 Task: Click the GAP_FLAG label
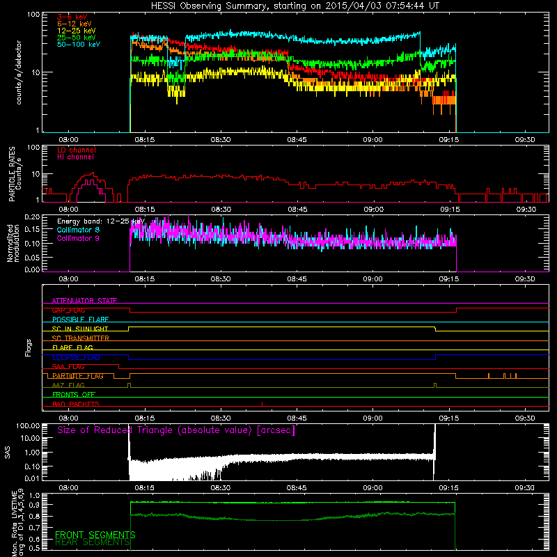pyautogui.click(x=68, y=310)
